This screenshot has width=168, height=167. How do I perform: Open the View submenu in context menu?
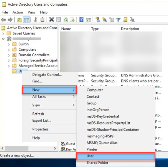coord(49,105)
